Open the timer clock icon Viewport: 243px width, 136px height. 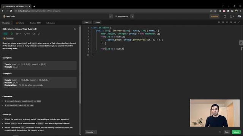(225, 16)
